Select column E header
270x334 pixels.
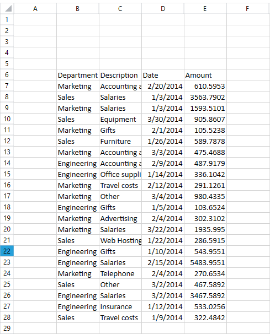click(x=205, y=8)
